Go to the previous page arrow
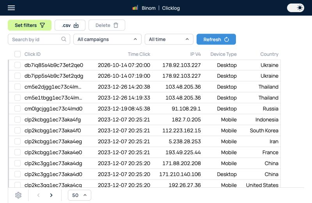 pyautogui.click(x=38, y=195)
